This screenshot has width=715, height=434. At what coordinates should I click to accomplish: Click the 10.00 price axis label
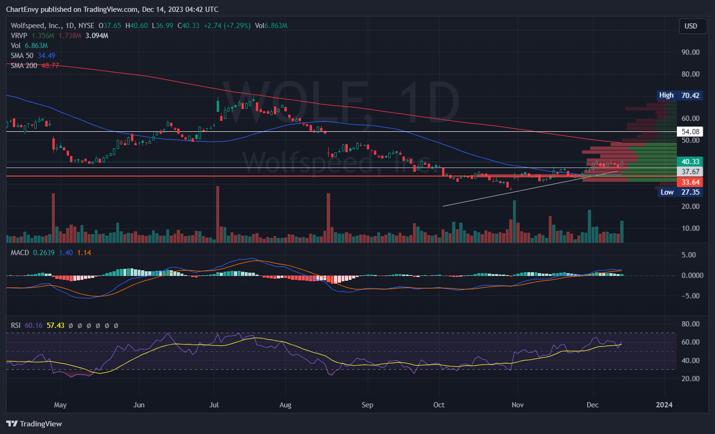690,228
